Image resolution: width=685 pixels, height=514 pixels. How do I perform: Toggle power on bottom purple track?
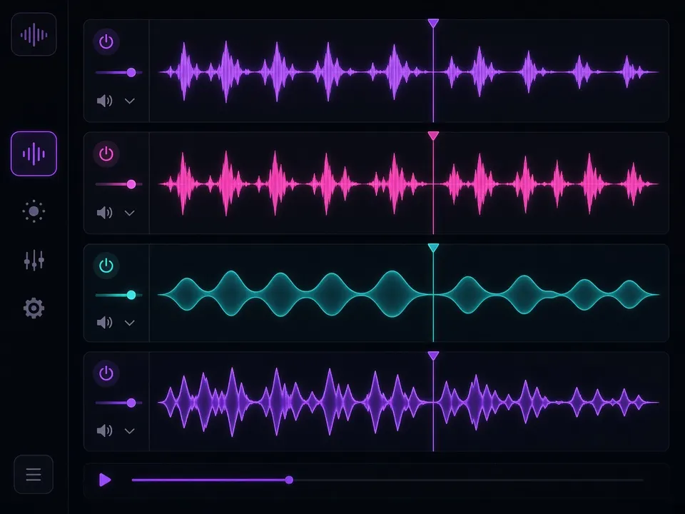(x=106, y=373)
